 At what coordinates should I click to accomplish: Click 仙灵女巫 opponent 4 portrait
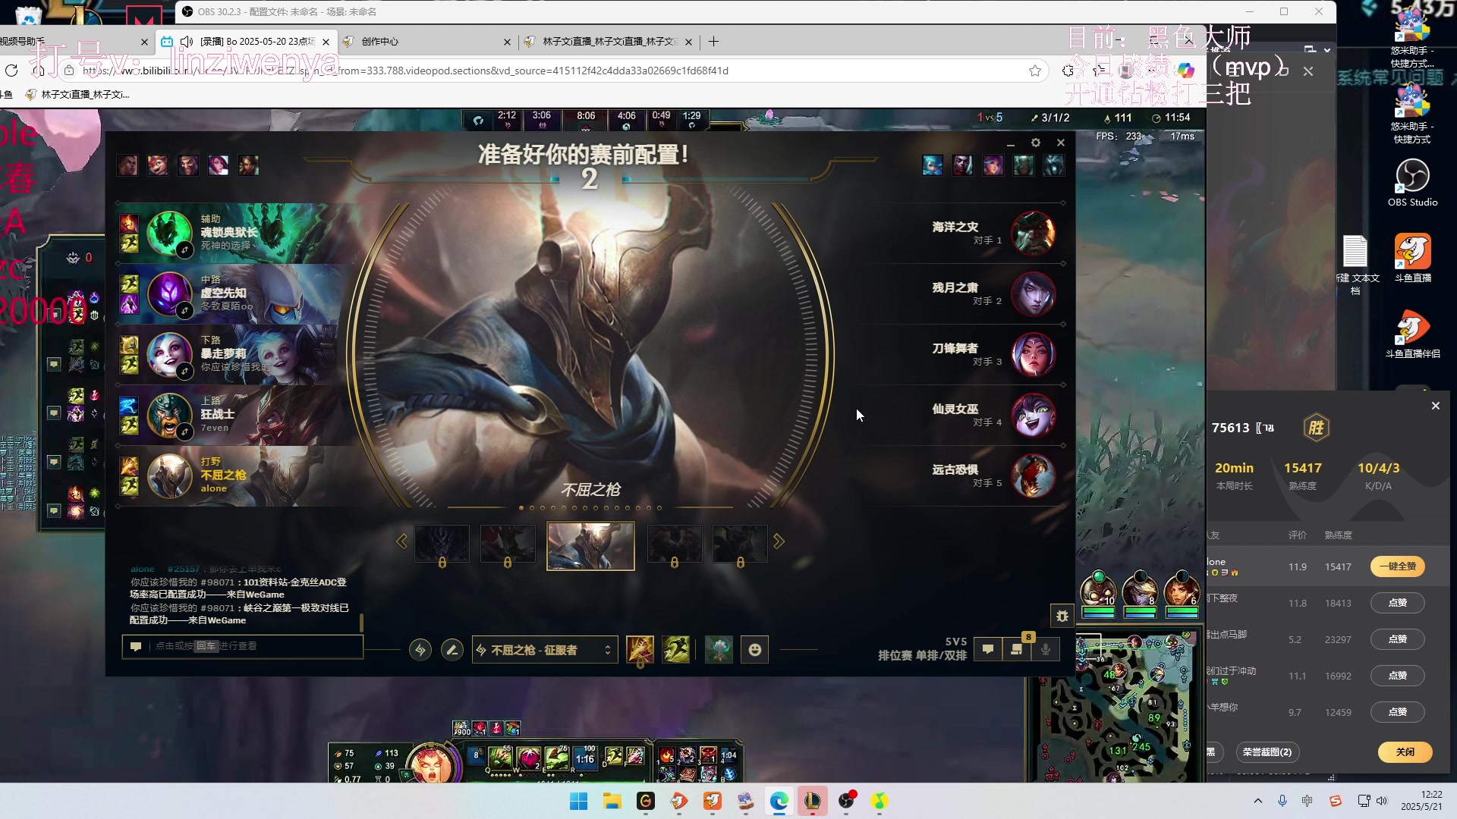[x=1033, y=415]
